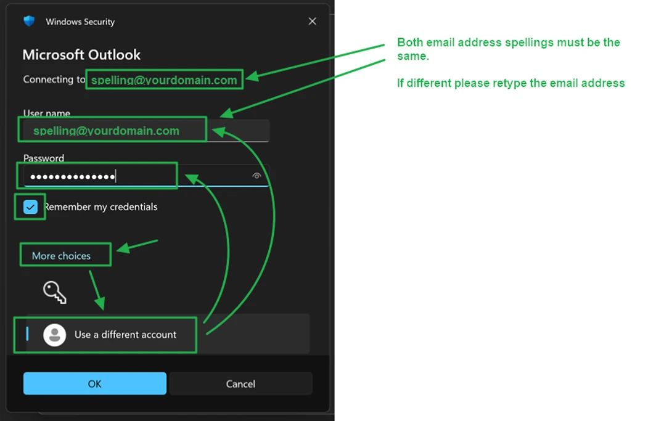Expand the More choices link
This screenshot has width=672, height=421.
pos(61,256)
